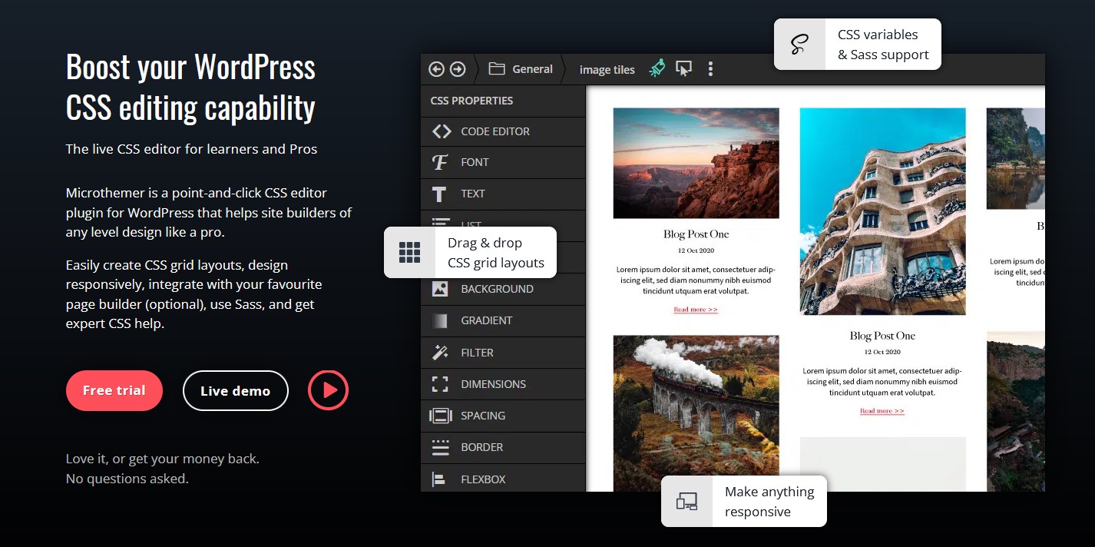
Task: Click the devices icon on responsive card
Action: point(686,502)
